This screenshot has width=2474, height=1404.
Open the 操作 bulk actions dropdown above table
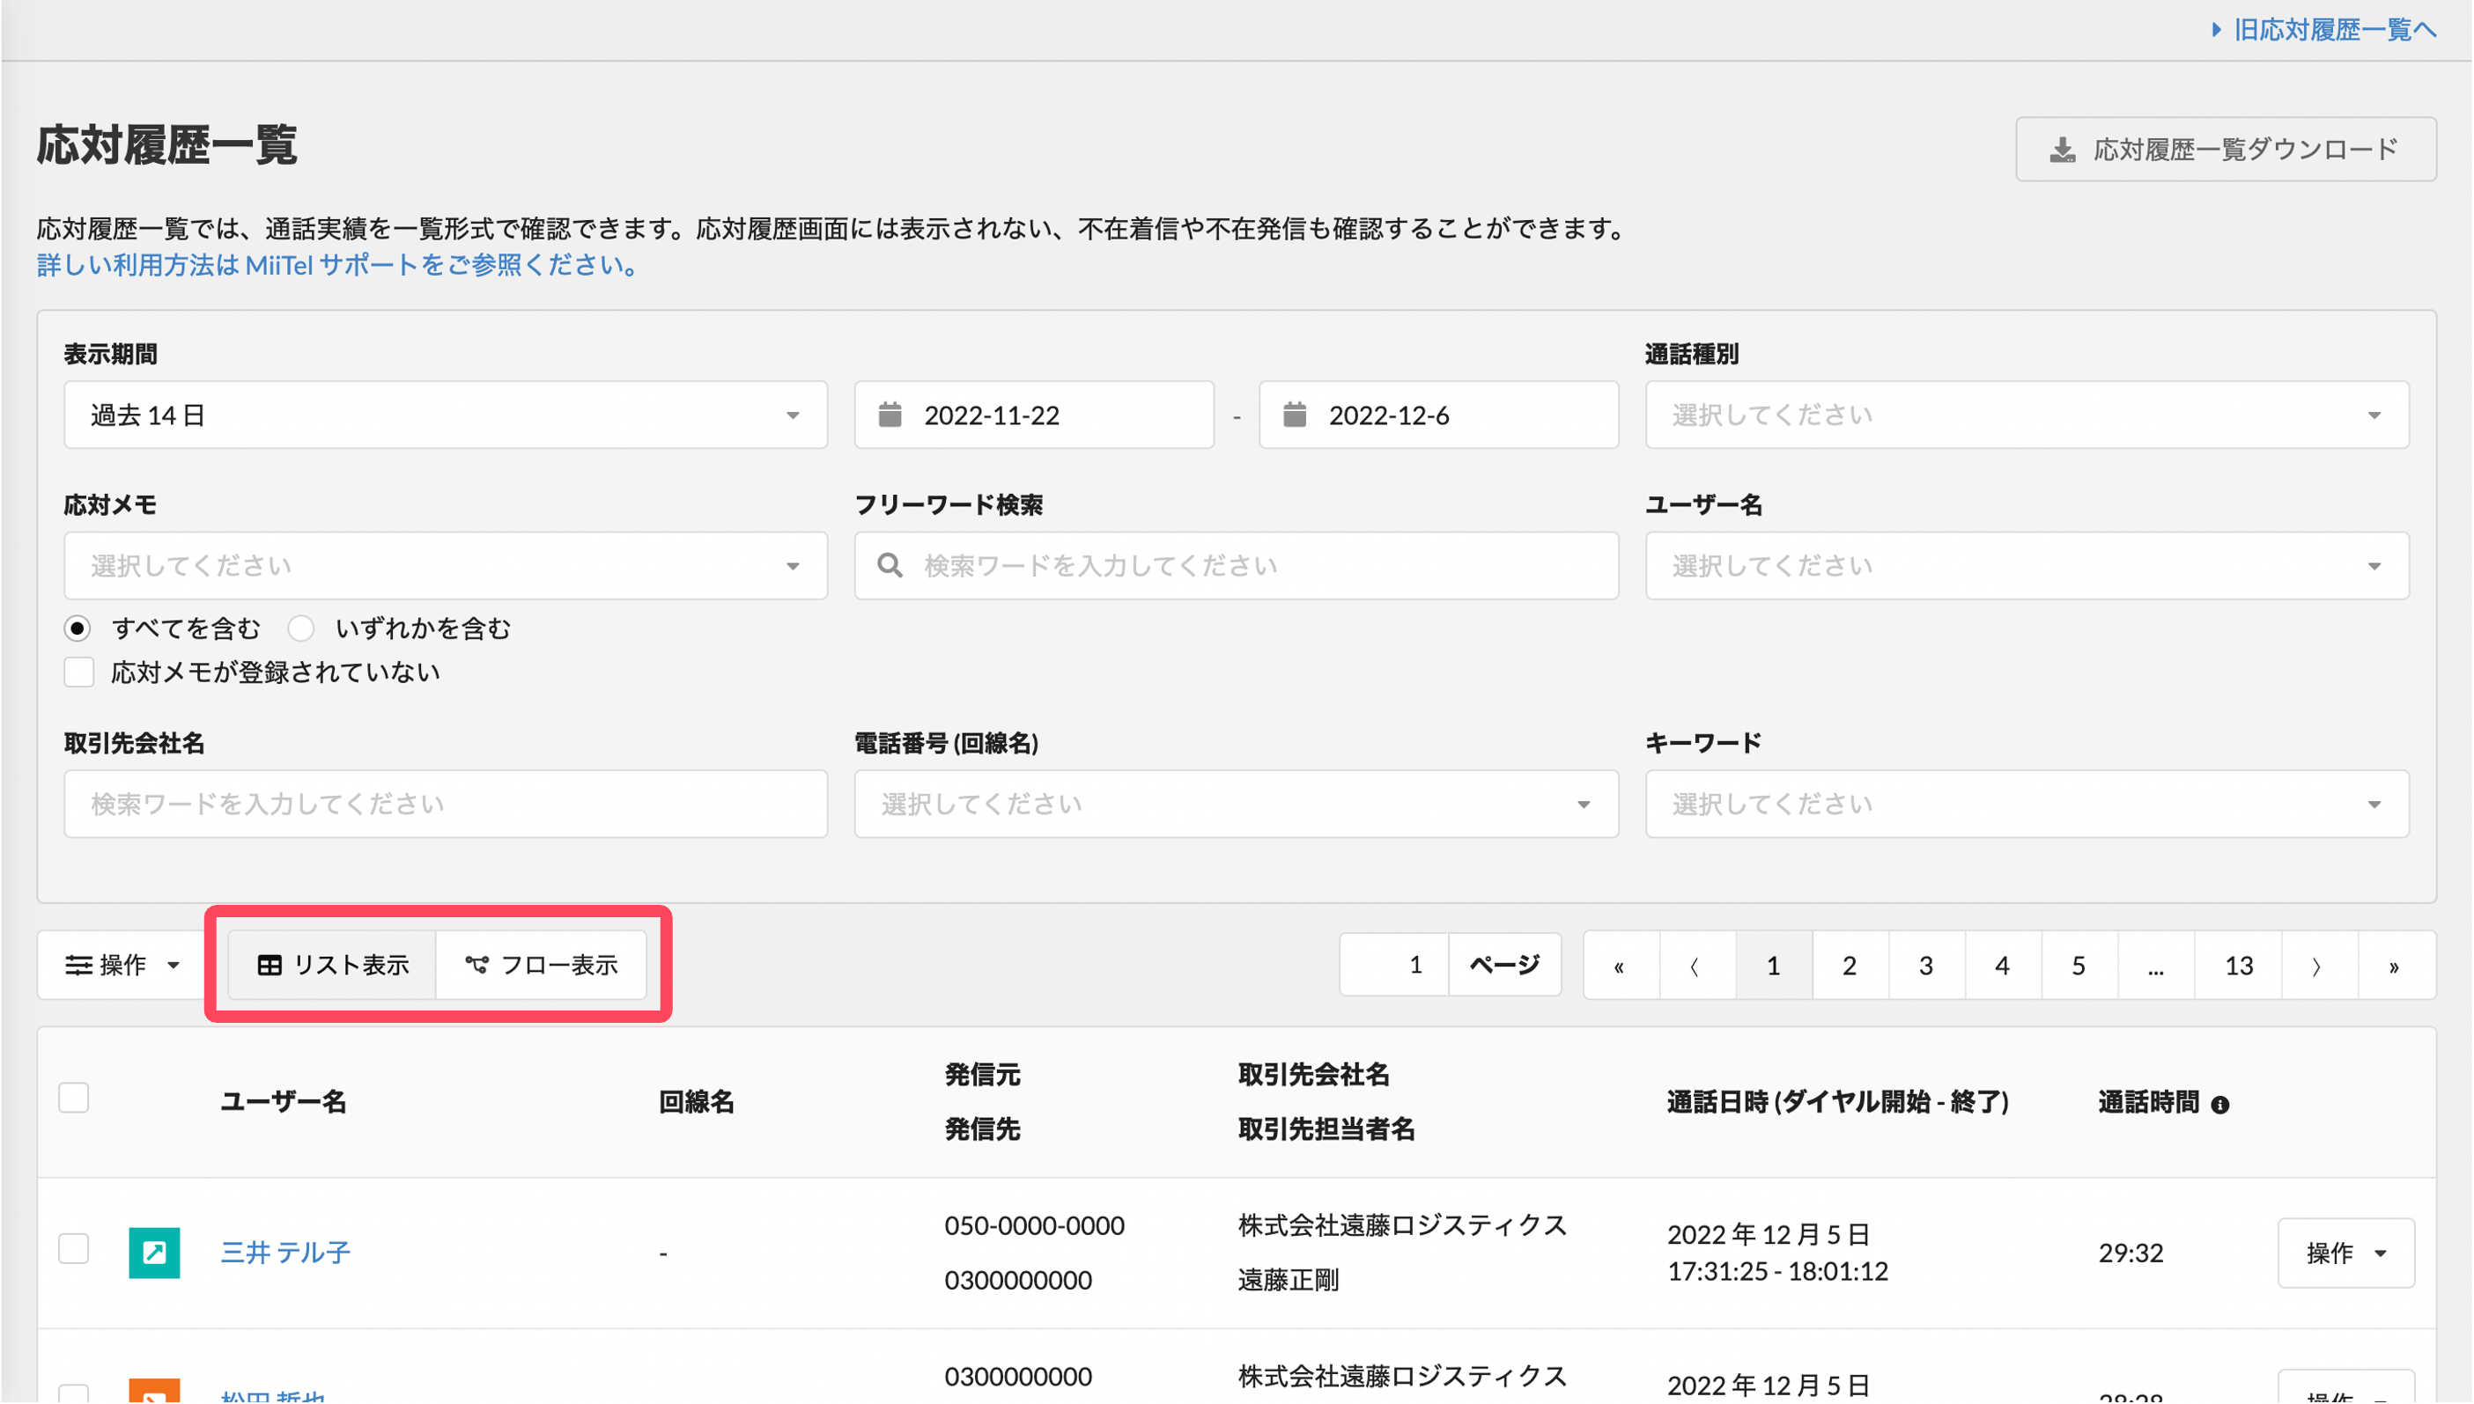pos(122,966)
